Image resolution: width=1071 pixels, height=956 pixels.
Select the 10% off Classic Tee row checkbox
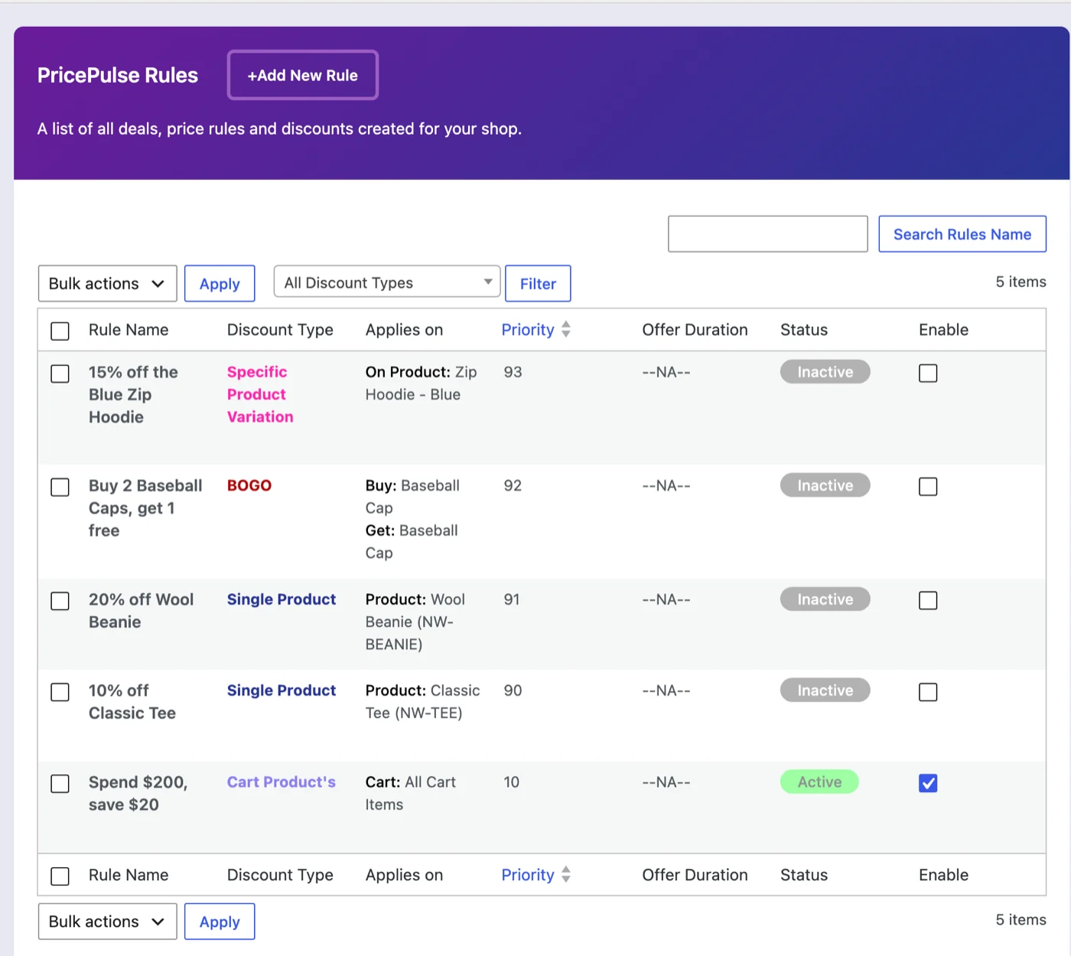[60, 692]
